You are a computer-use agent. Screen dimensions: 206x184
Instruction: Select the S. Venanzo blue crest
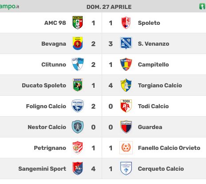click(x=126, y=43)
